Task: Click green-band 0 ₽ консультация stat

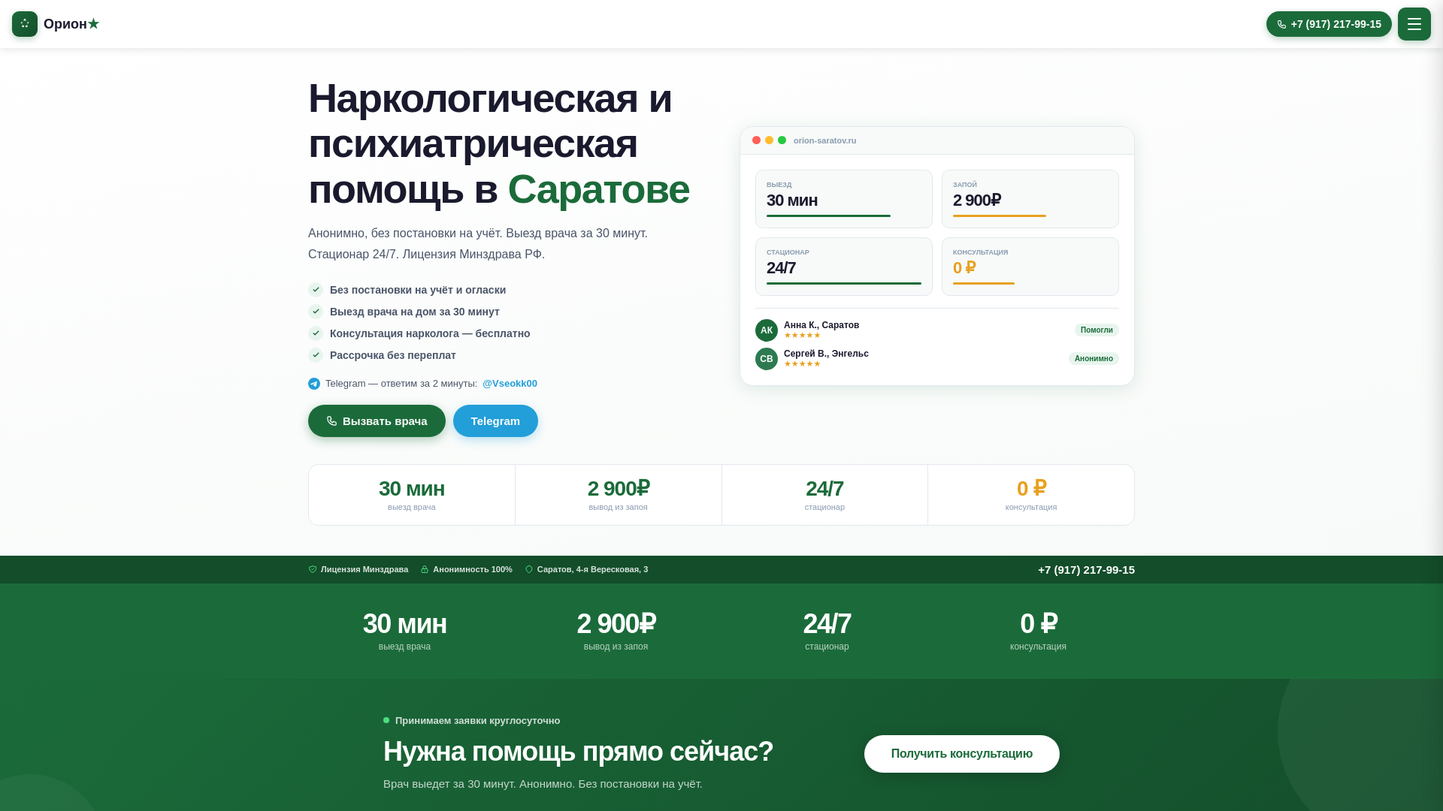Action: pyautogui.click(x=1038, y=632)
